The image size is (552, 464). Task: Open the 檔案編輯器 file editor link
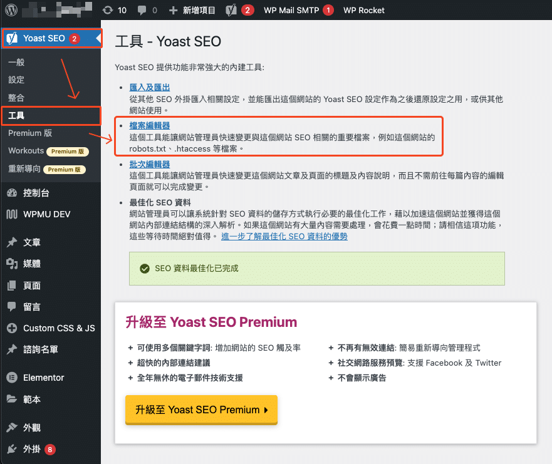[148, 125]
